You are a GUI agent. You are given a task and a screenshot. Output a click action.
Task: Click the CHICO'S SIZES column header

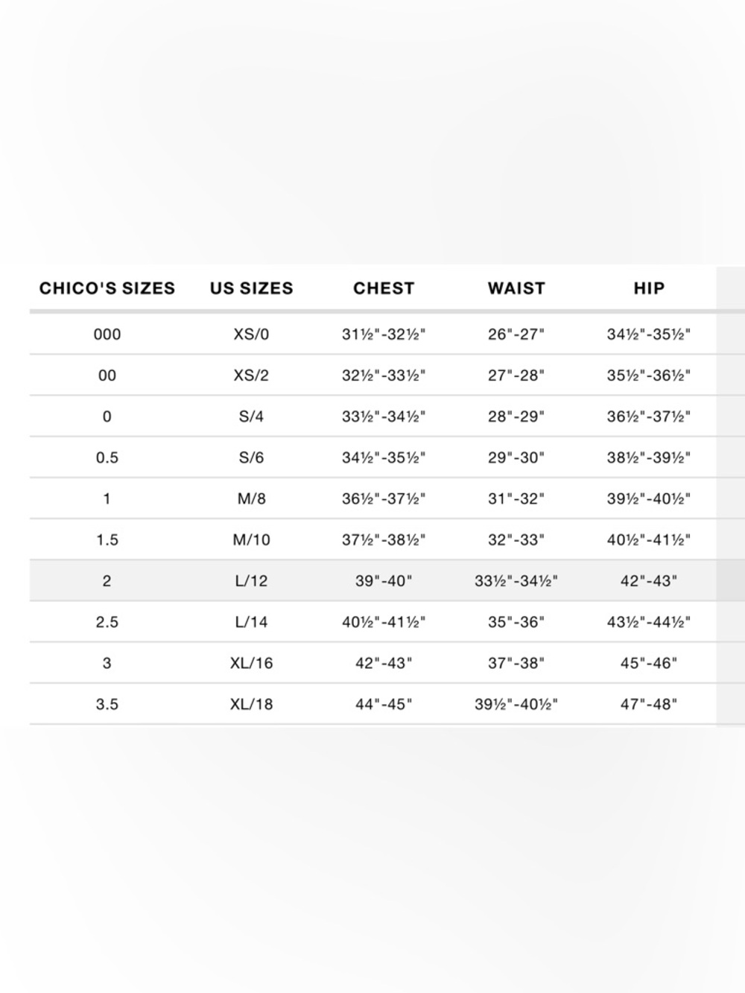pos(107,288)
